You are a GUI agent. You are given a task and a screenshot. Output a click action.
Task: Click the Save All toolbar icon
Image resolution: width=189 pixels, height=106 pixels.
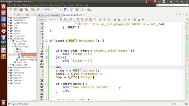pyautogui.click(x=26, y=10)
